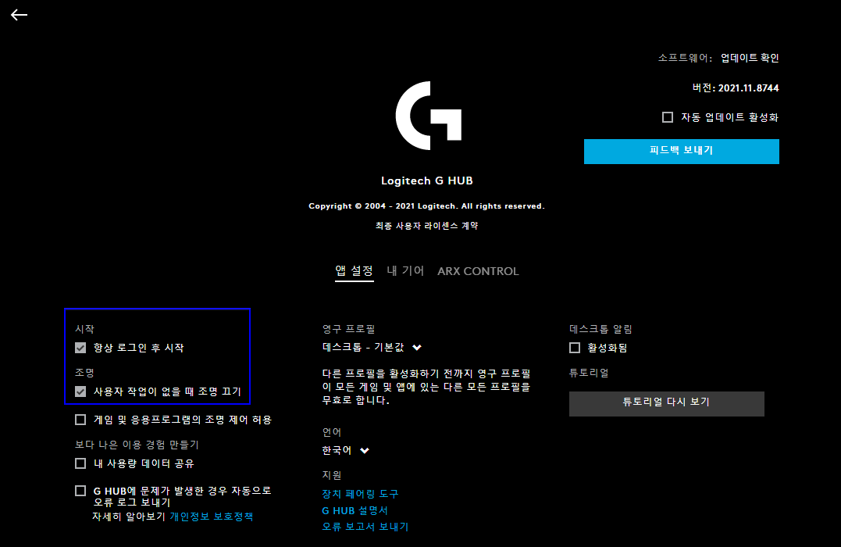The height and width of the screenshot is (547, 841).
Task: Open 최종 사용자 라이센스 계약
Action: [426, 226]
